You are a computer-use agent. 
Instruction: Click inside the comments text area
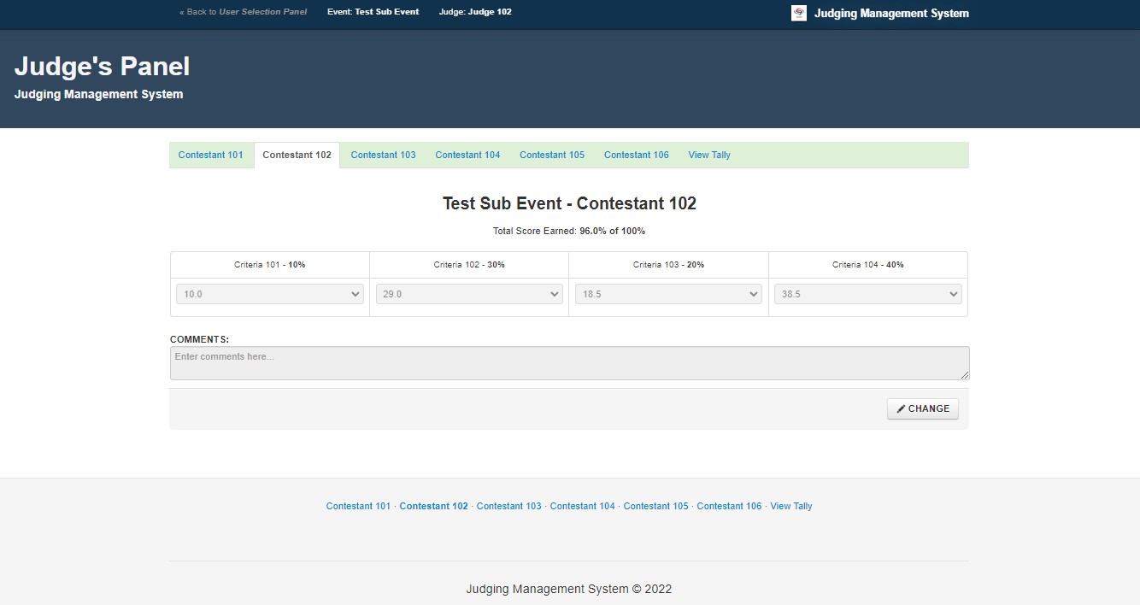570,363
